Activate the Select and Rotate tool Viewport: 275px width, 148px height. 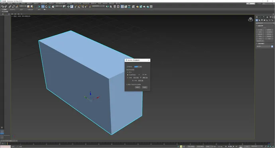pyautogui.click(x=46, y=7)
